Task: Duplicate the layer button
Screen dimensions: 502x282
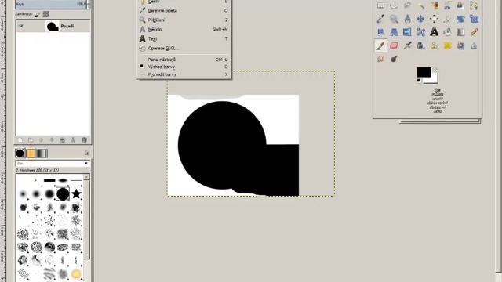Action: pyautogui.click(x=63, y=140)
